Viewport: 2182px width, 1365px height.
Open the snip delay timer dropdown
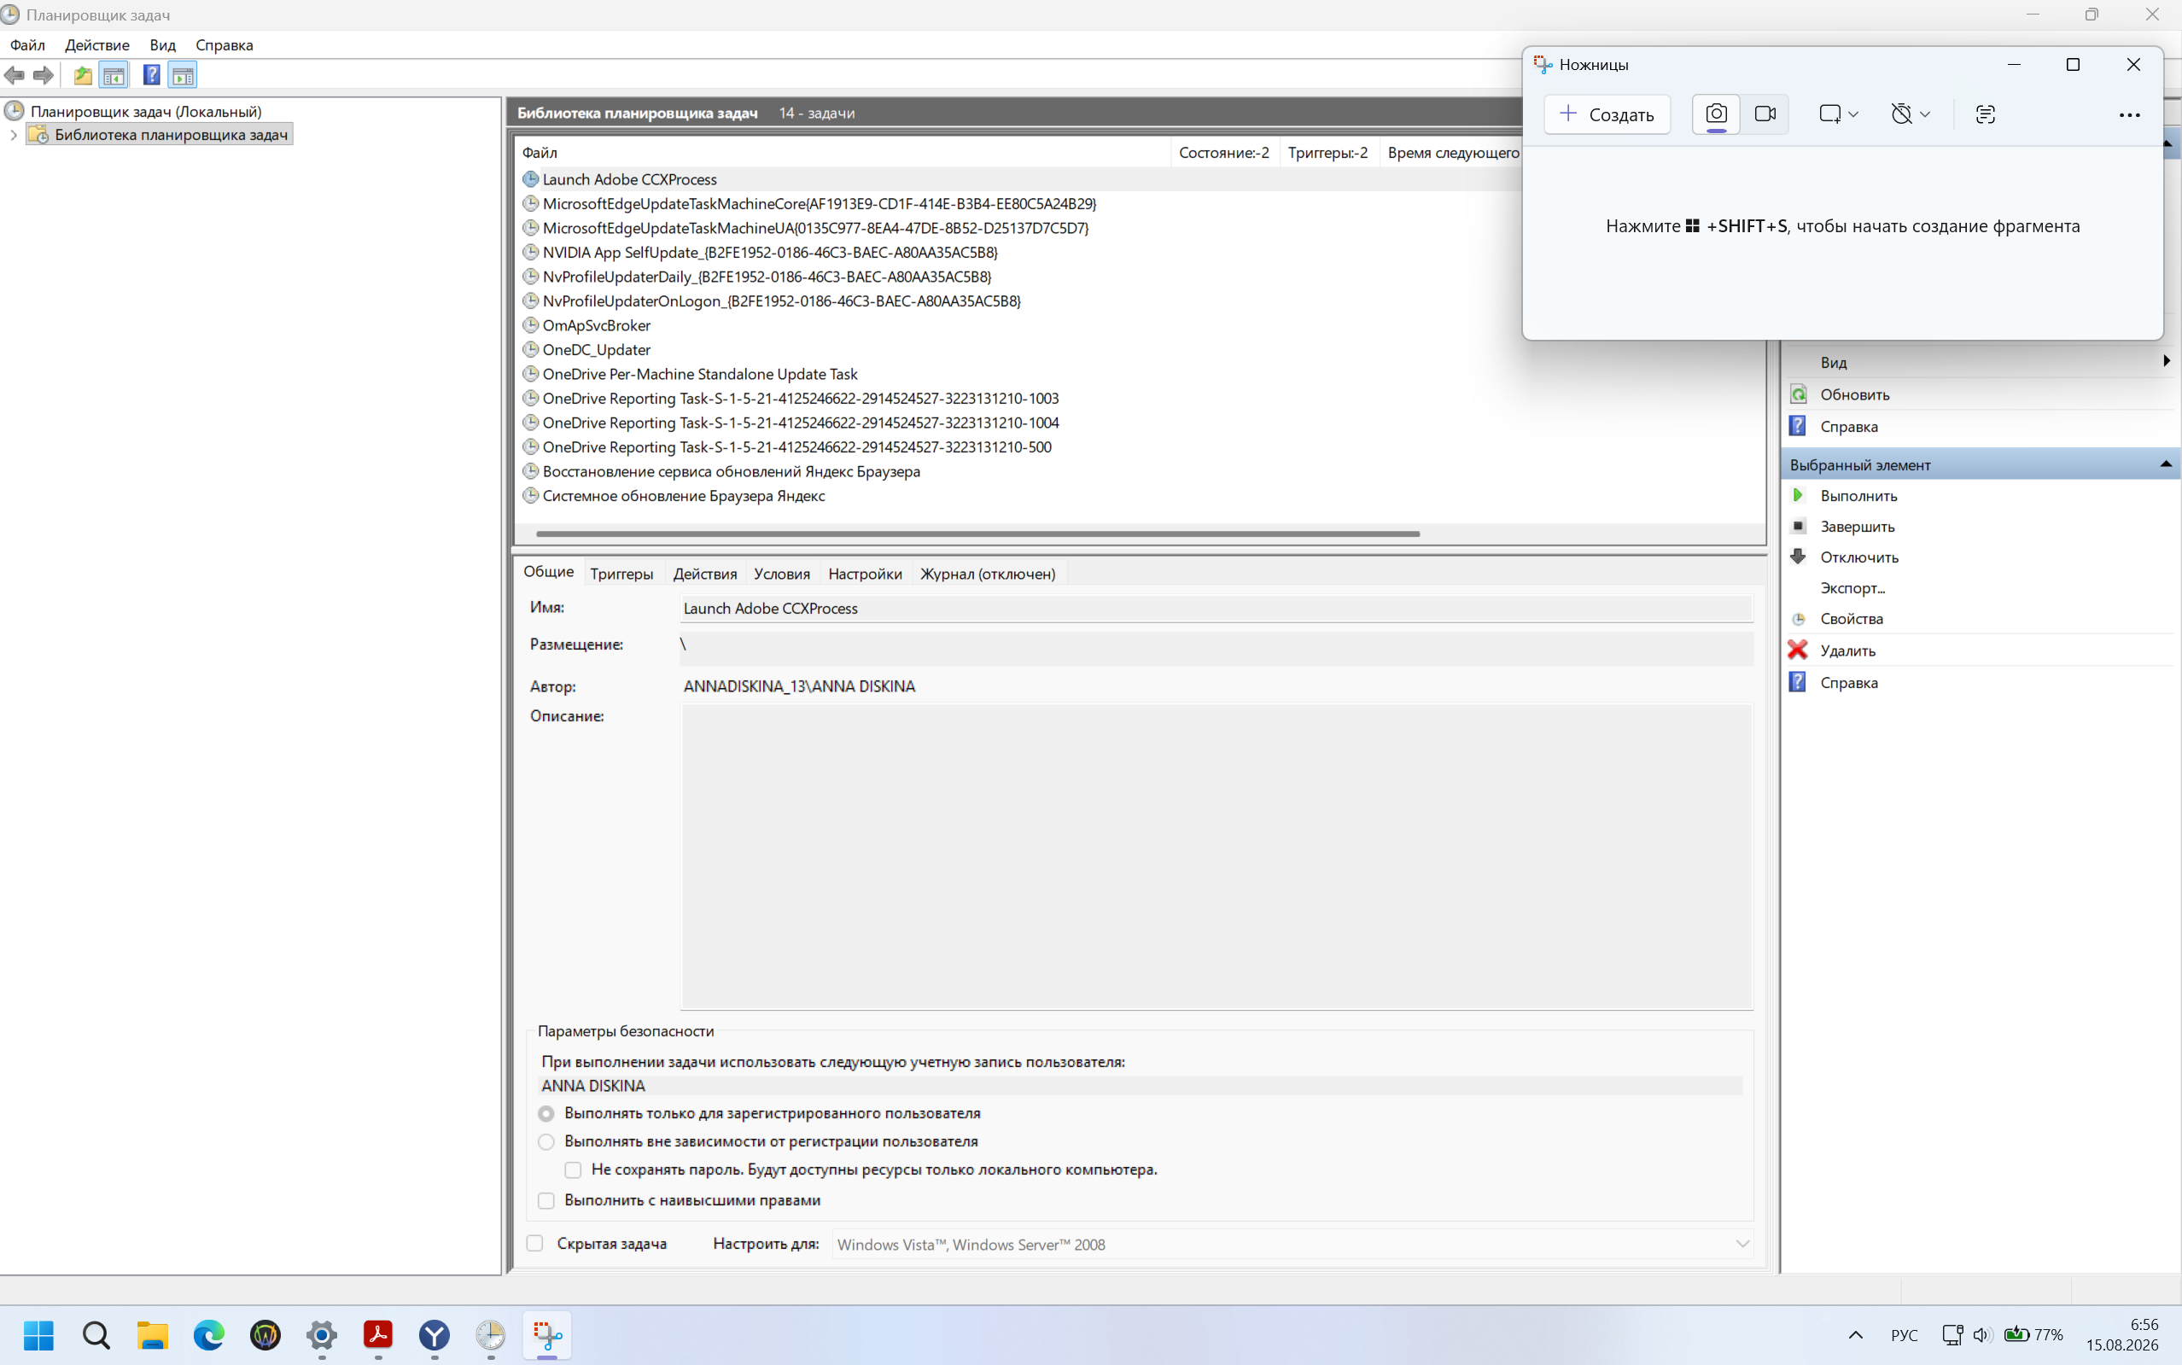point(1910,114)
